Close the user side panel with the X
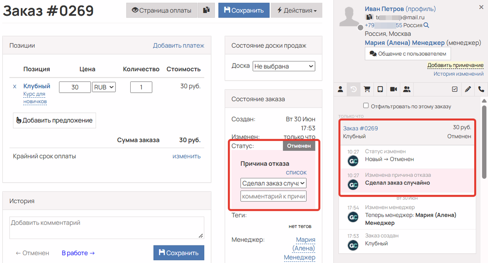 tap(481, 7)
